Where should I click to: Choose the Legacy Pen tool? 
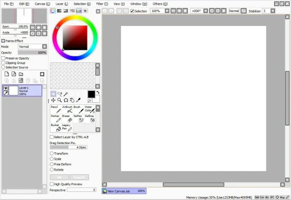(67, 127)
